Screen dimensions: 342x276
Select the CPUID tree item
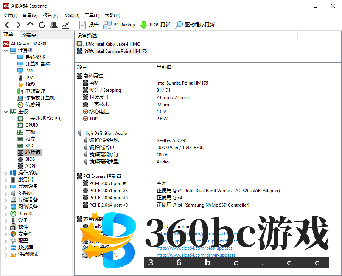pos(32,125)
